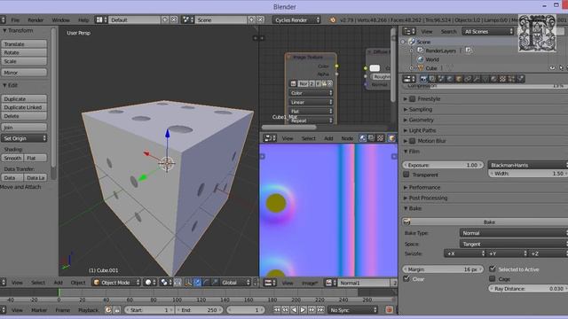
Task: Toggle the timeline auto-keyframe record button
Action: (389, 310)
